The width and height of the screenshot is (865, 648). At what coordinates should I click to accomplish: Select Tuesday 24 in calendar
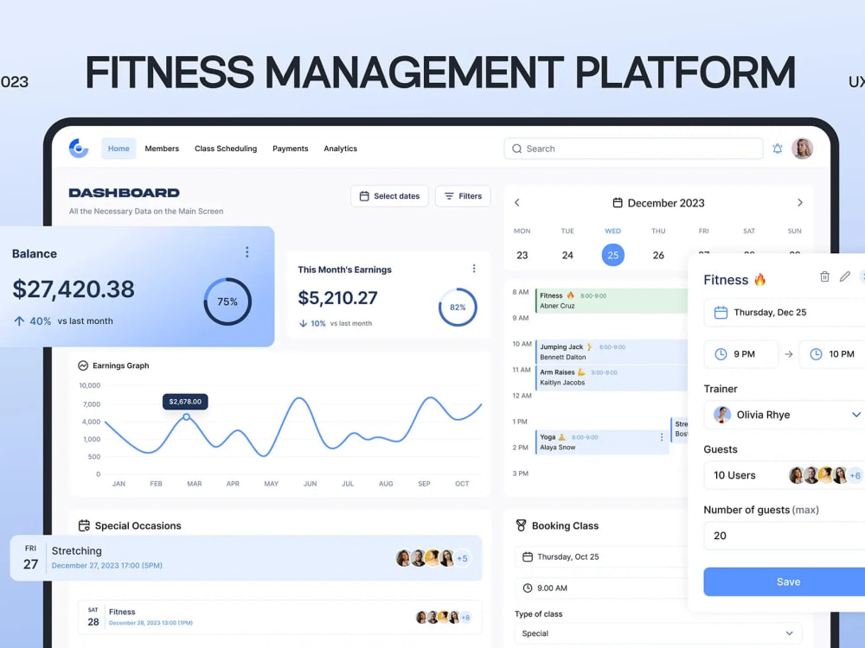tap(567, 255)
